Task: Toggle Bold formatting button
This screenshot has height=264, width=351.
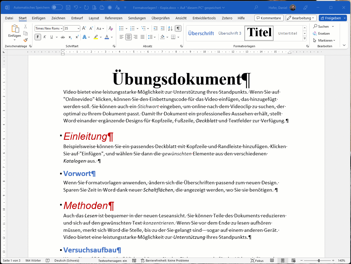Action: click(38, 37)
